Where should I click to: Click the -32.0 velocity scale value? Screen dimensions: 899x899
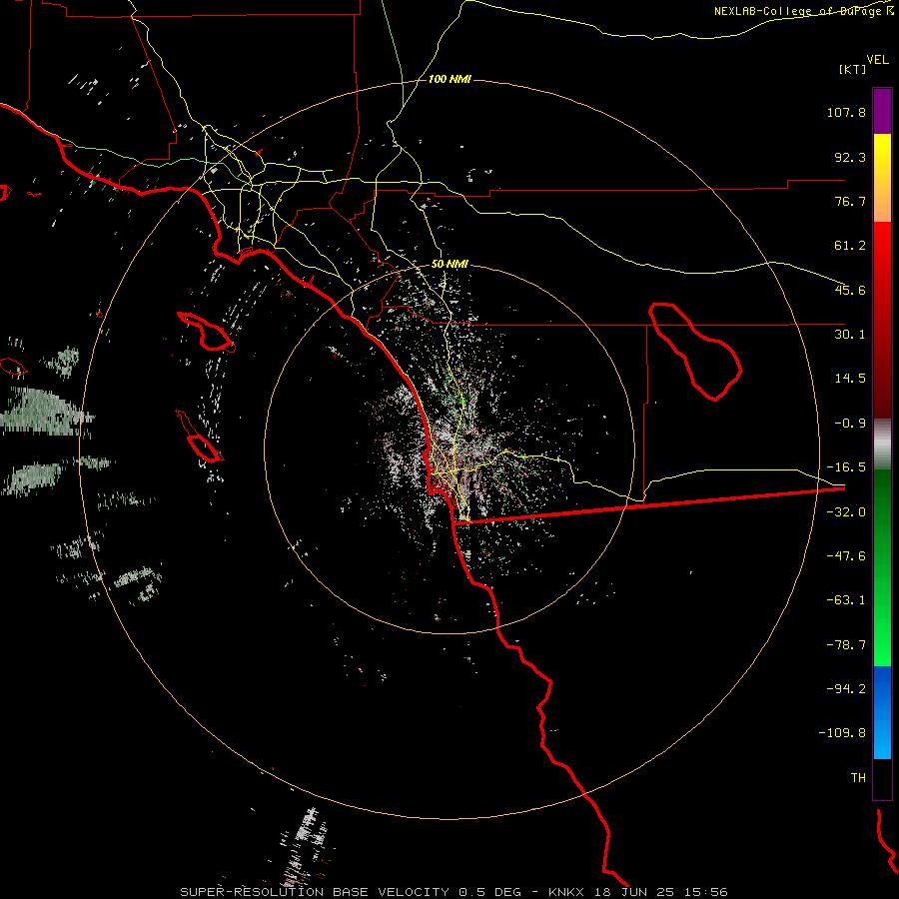click(x=846, y=512)
